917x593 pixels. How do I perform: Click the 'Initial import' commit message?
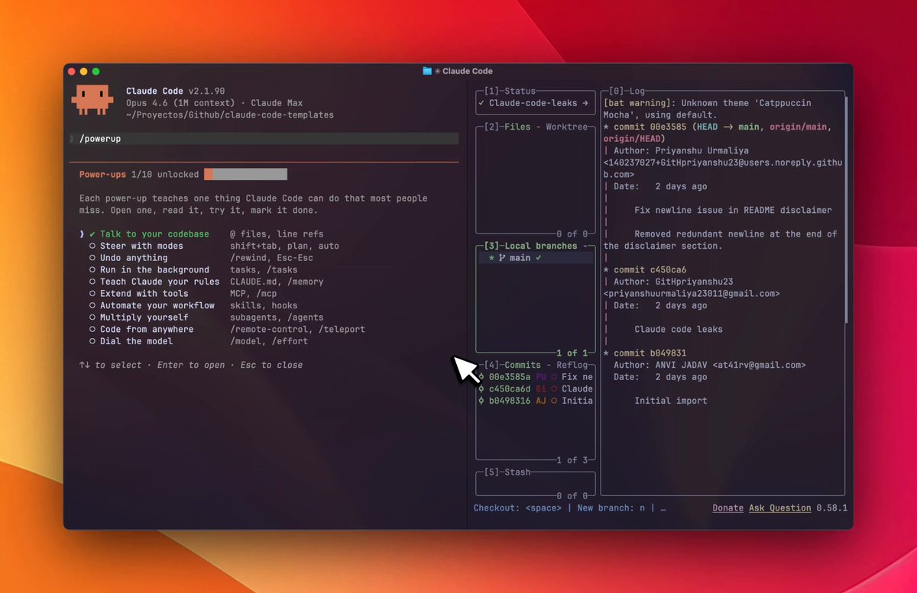671,401
